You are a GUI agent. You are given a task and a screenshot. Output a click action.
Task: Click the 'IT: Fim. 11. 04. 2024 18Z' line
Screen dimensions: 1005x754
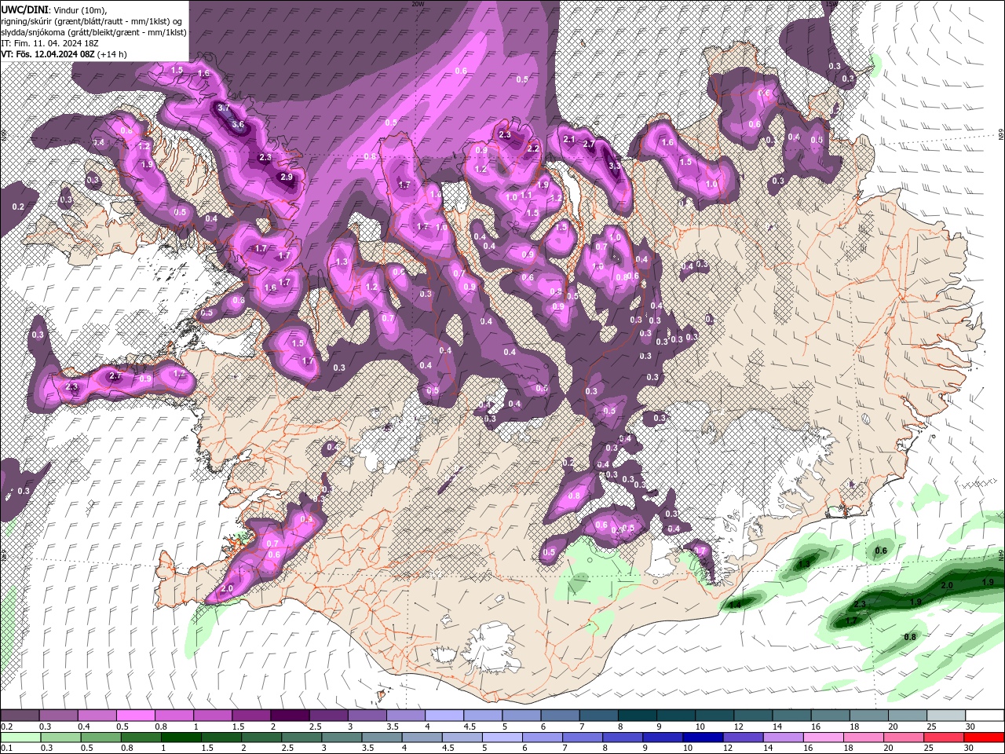click(48, 43)
